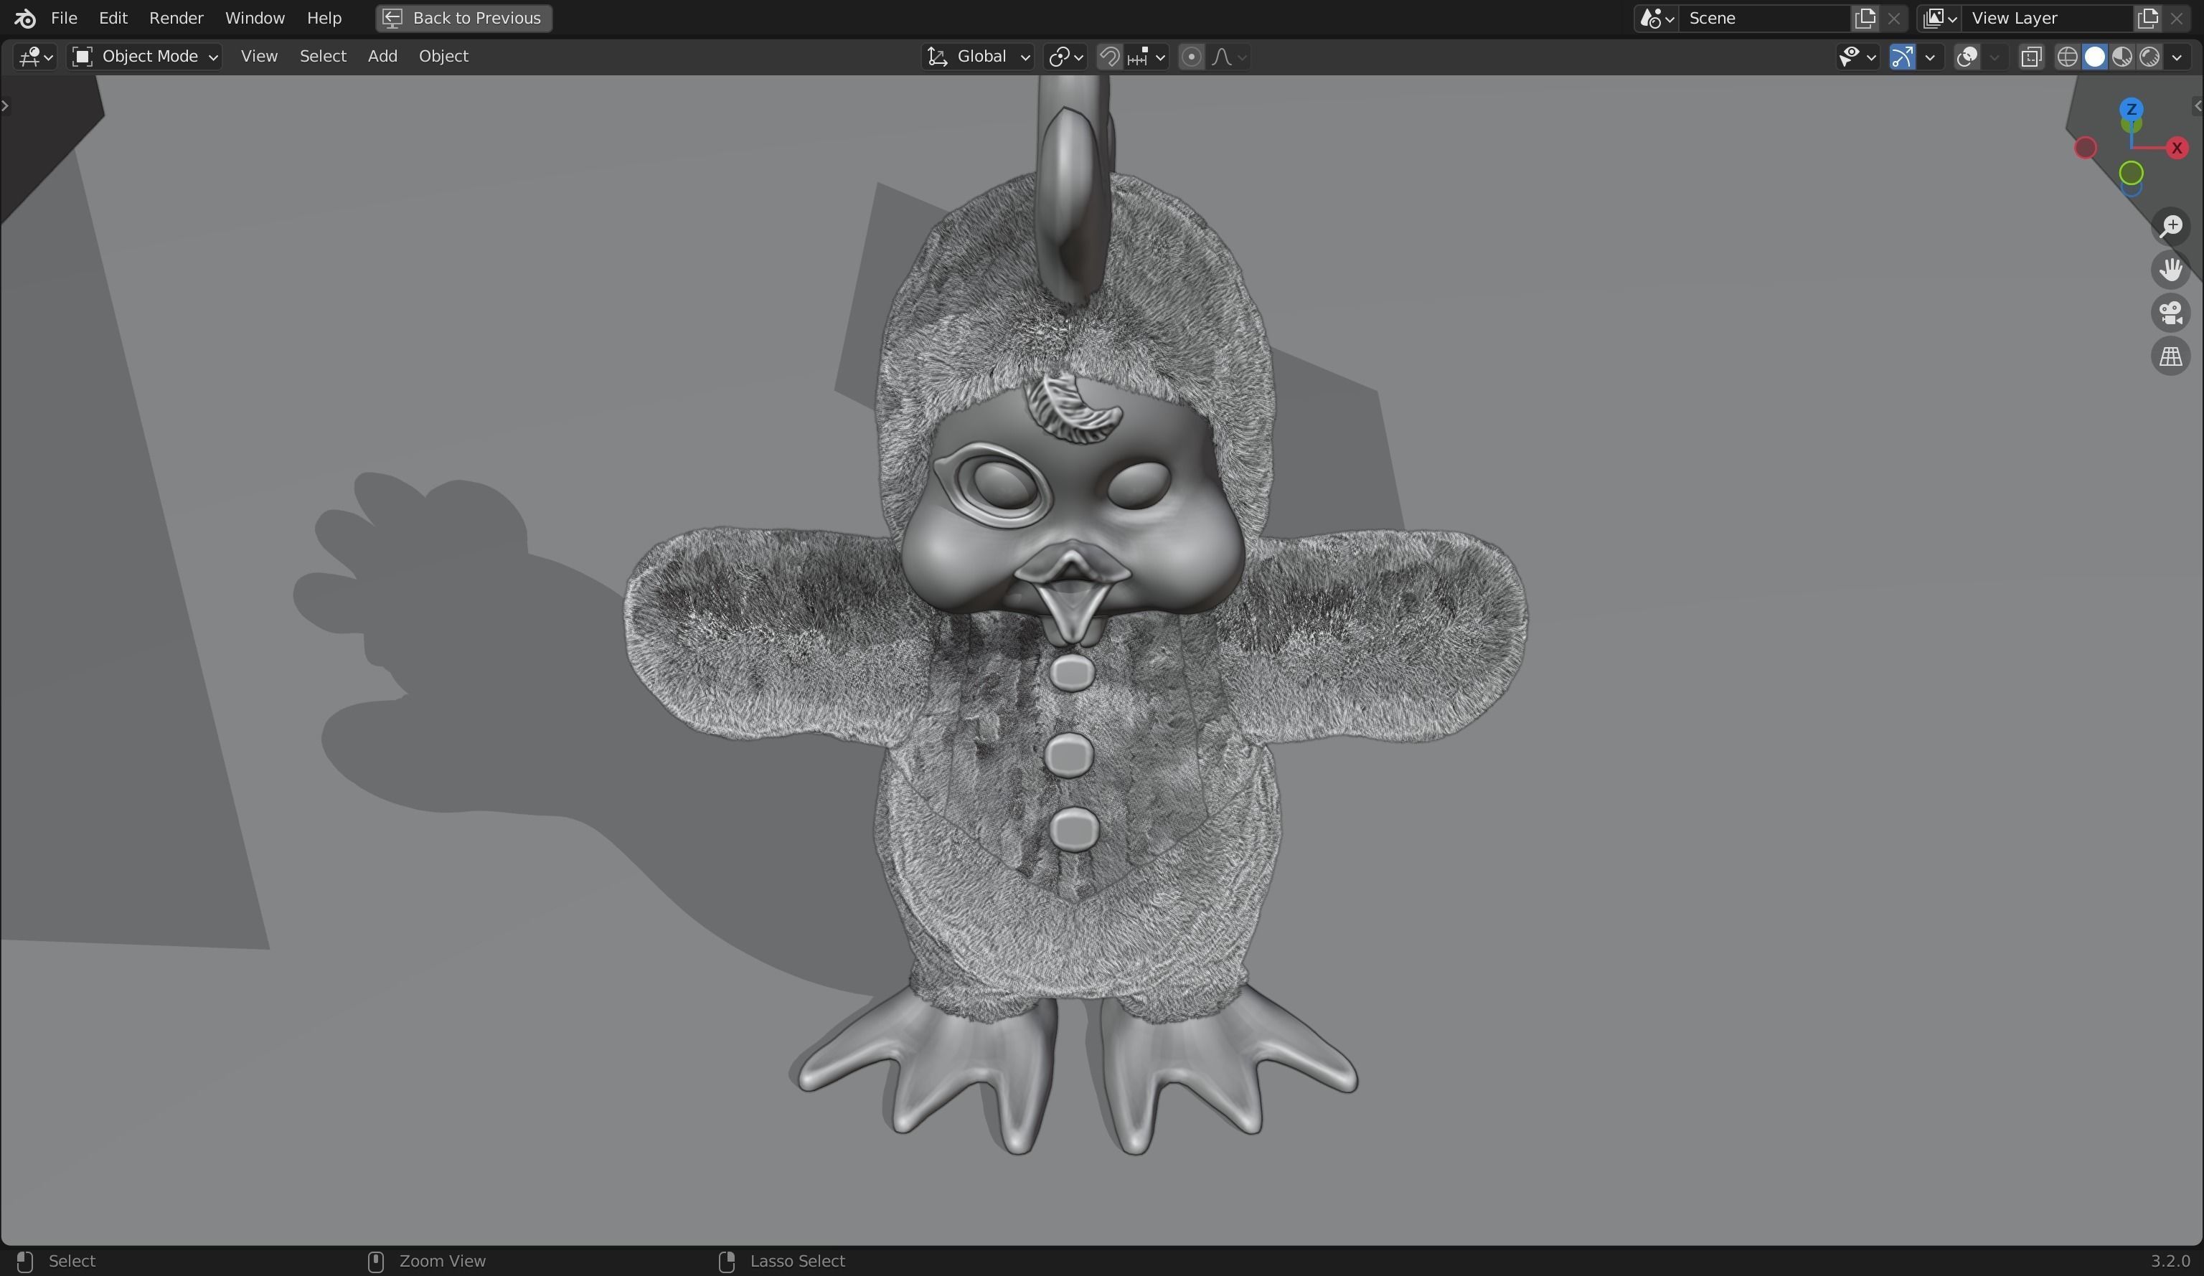
Task: Click the Blender logo icon
Action: [25, 17]
